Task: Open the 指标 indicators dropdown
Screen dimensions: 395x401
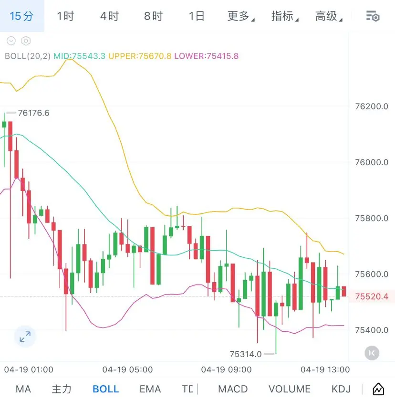Action: click(x=285, y=16)
